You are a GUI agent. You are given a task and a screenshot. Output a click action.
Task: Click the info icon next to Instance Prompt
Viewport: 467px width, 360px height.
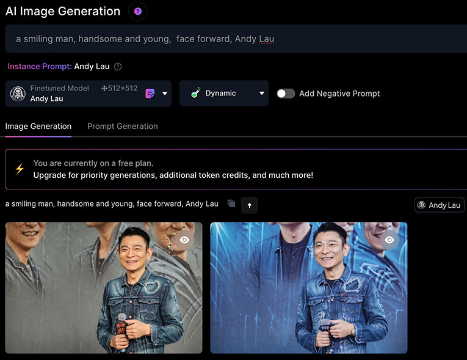coord(118,67)
